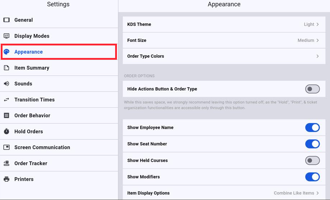Viewport: 330px width, 200px height.
Task: Click the Hold Orders stopwatch icon
Action: point(6,131)
